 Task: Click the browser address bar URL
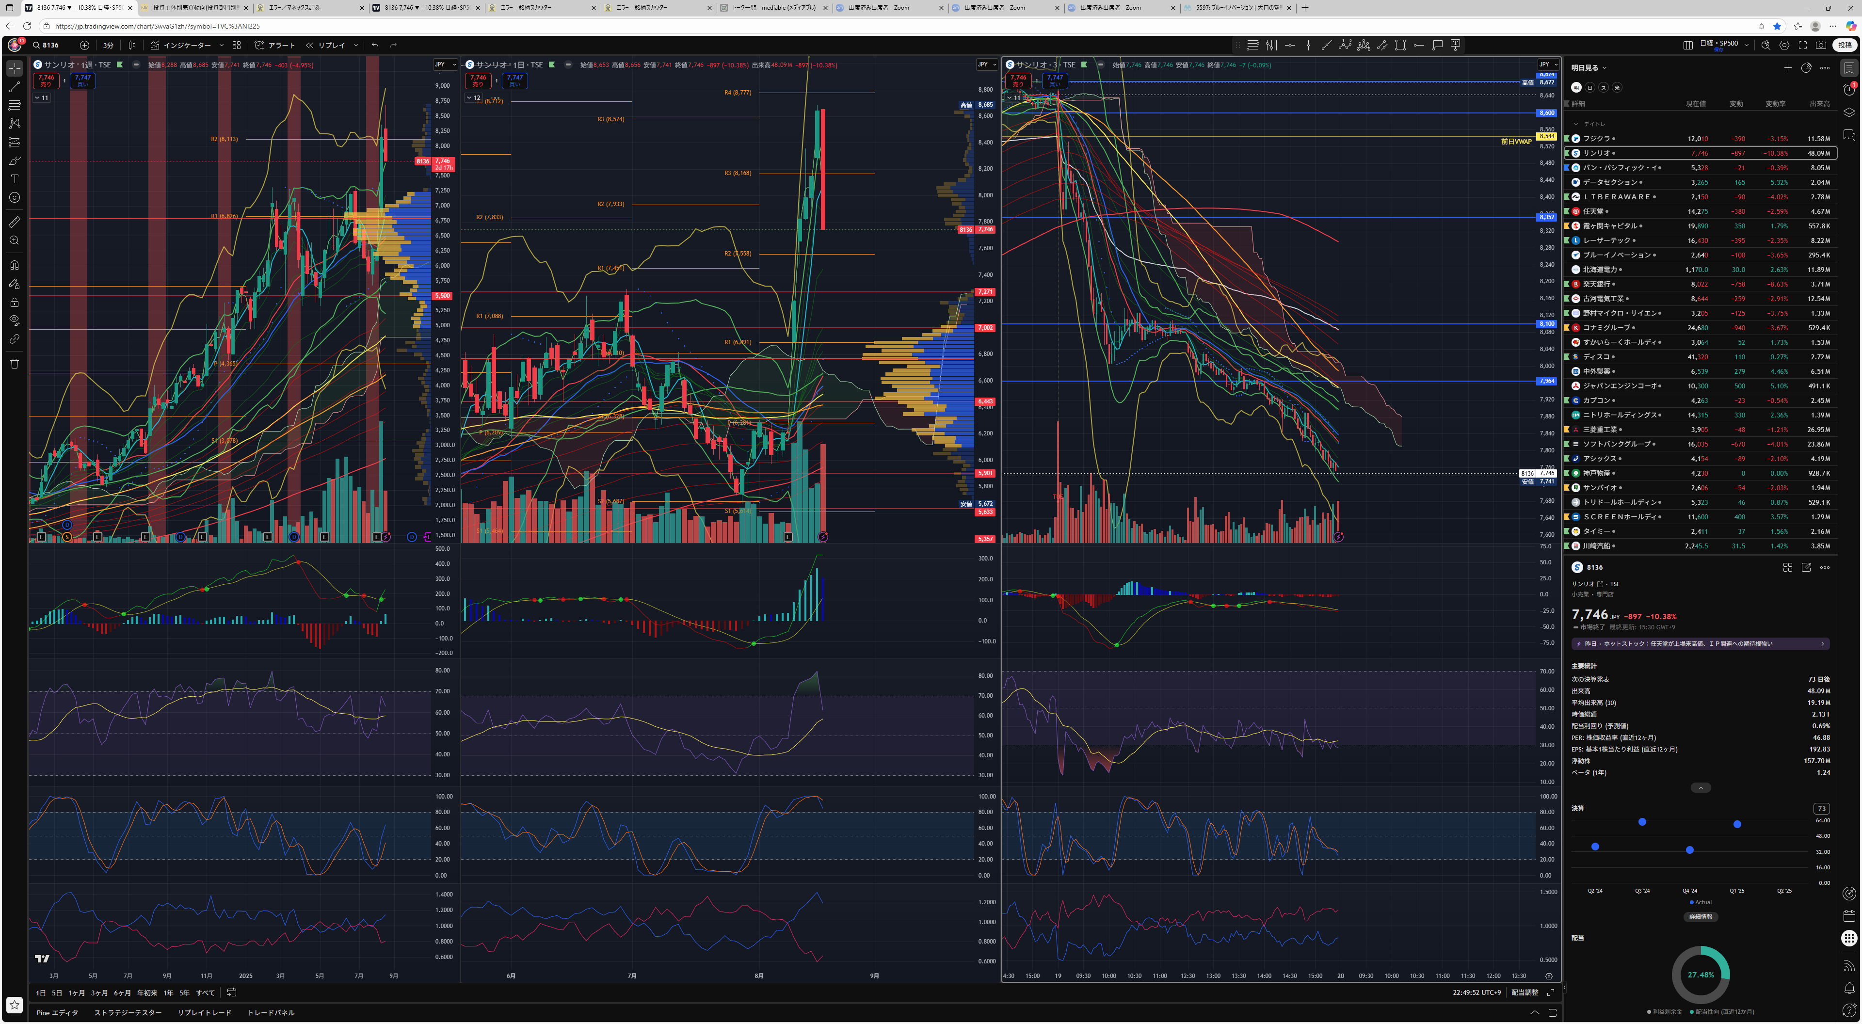click(x=158, y=26)
